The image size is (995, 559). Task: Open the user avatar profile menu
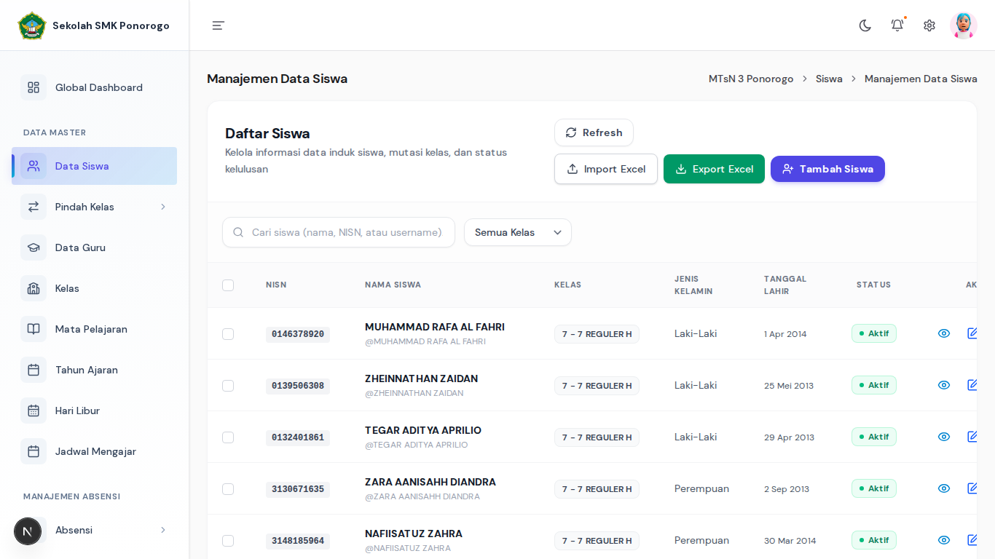[x=964, y=25]
